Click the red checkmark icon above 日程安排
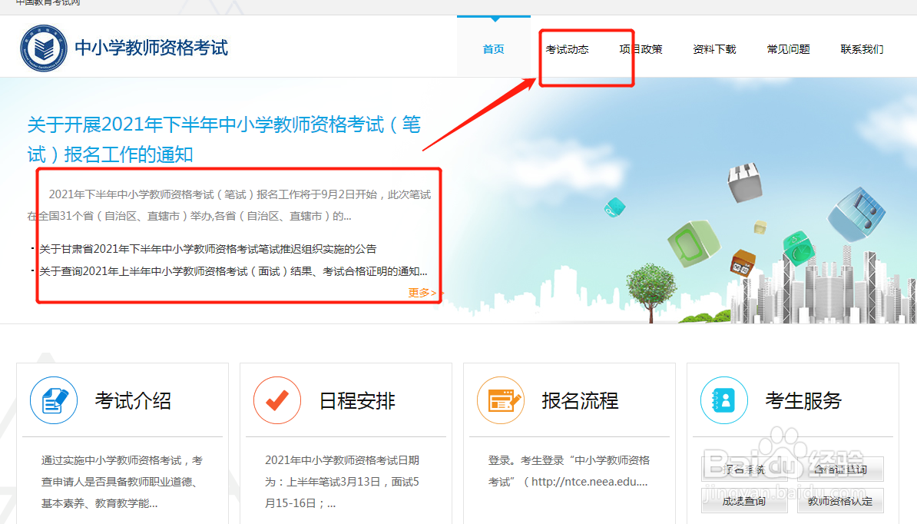Screen dimensions: 917x524 (277, 400)
